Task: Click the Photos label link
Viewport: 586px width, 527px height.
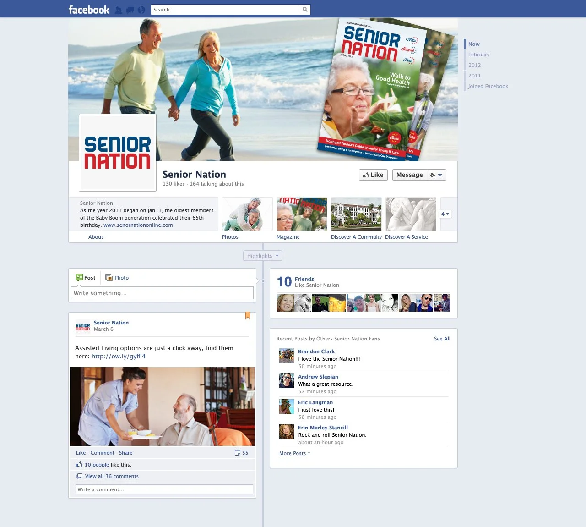Action: (x=230, y=237)
